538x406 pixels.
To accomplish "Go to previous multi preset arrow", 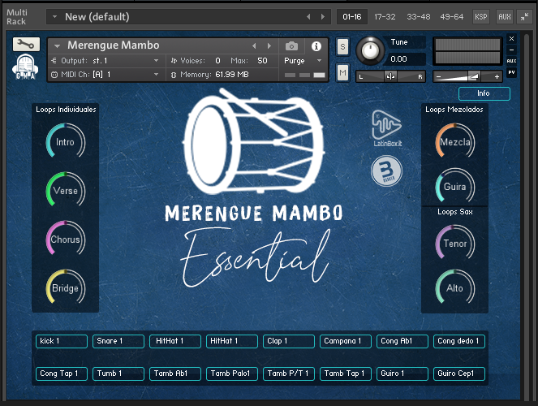I will click(308, 16).
